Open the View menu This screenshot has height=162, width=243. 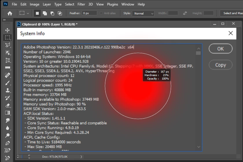coord(100,4)
